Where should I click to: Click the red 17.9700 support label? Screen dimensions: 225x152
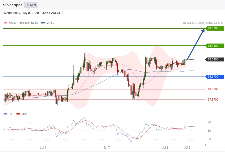pos(213,99)
